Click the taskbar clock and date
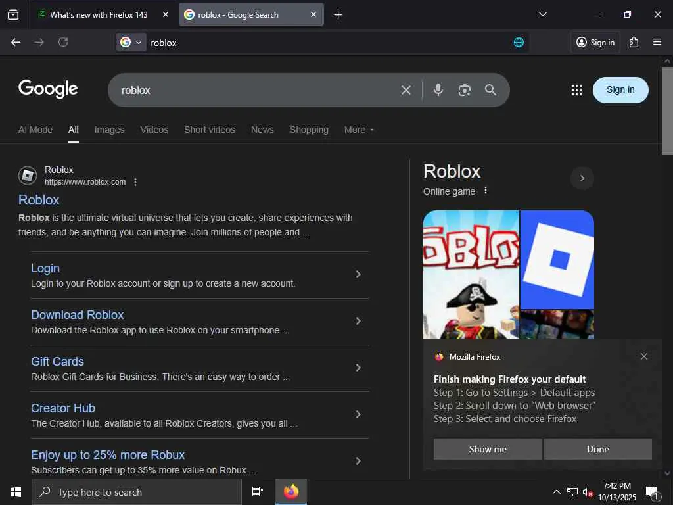The width and height of the screenshot is (673, 505). (x=617, y=492)
